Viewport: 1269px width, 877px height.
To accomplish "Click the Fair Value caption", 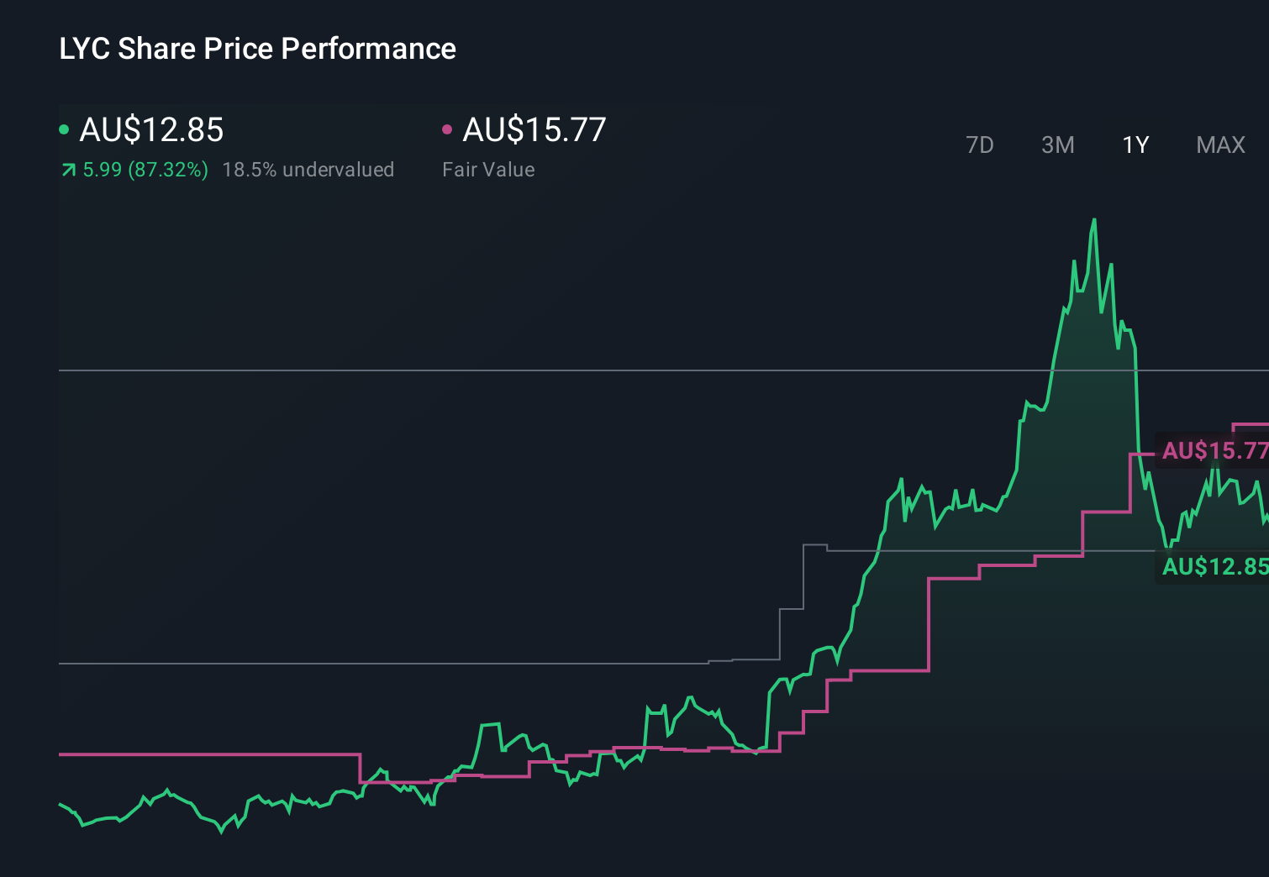I will tap(487, 169).
